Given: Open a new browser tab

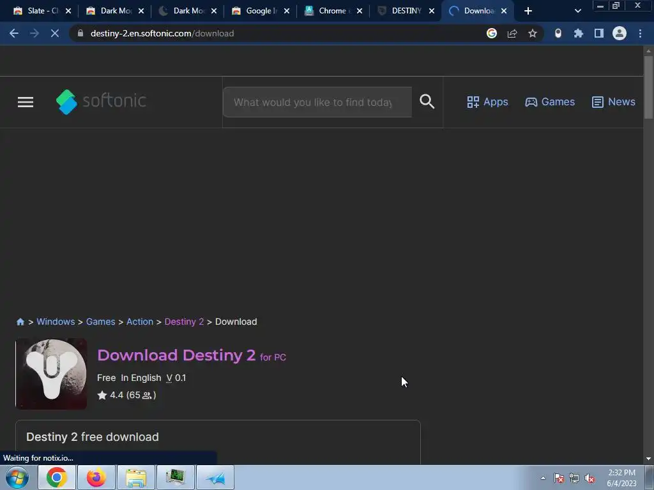Looking at the screenshot, I should coord(528,11).
